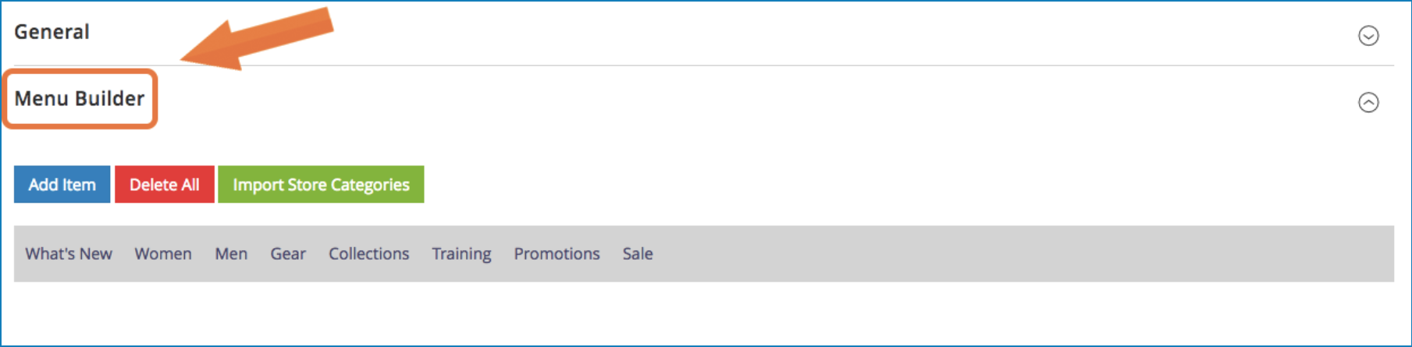
Task: Expand the General section chevron icon
Action: click(x=1368, y=36)
